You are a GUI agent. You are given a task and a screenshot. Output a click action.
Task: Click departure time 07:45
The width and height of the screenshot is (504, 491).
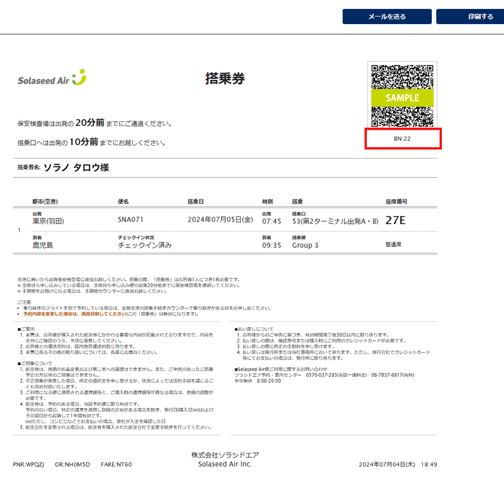[272, 221]
